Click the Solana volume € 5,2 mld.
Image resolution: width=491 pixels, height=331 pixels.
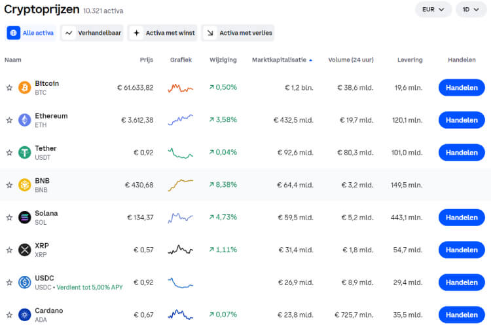click(x=357, y=218)
